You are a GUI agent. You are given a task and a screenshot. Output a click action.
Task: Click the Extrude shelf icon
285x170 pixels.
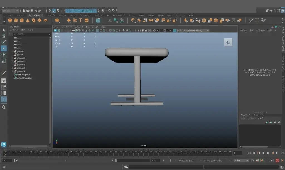(186, 21)
